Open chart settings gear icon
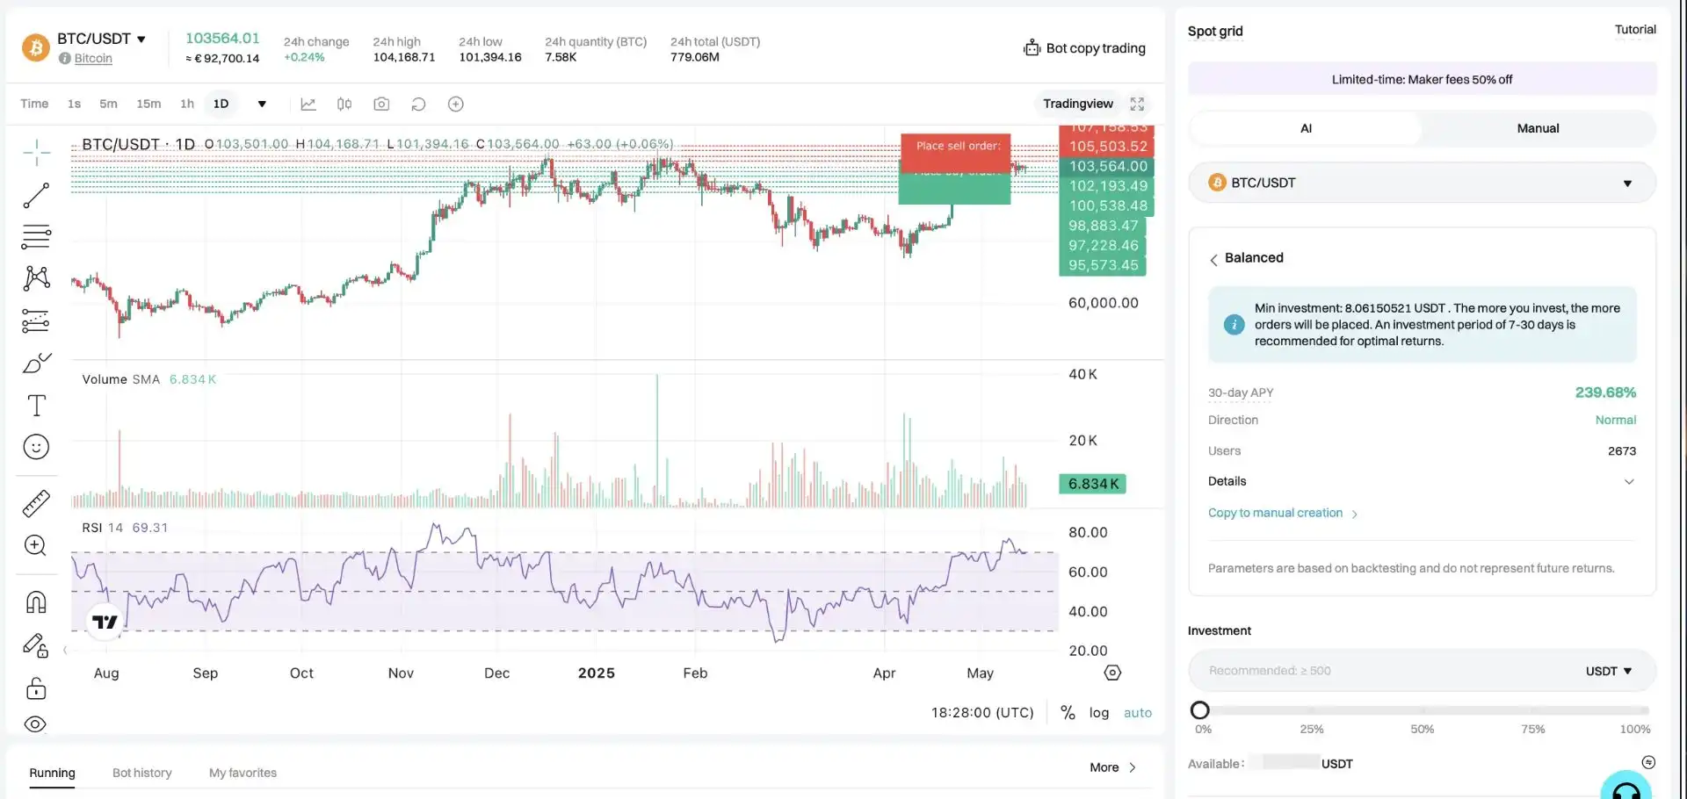Screen dimensions: 1687x799 [x=1112, y=673]
